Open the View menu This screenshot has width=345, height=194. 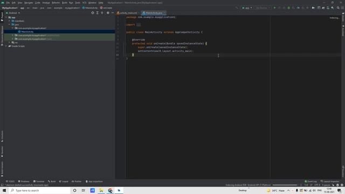click(20, 3)
